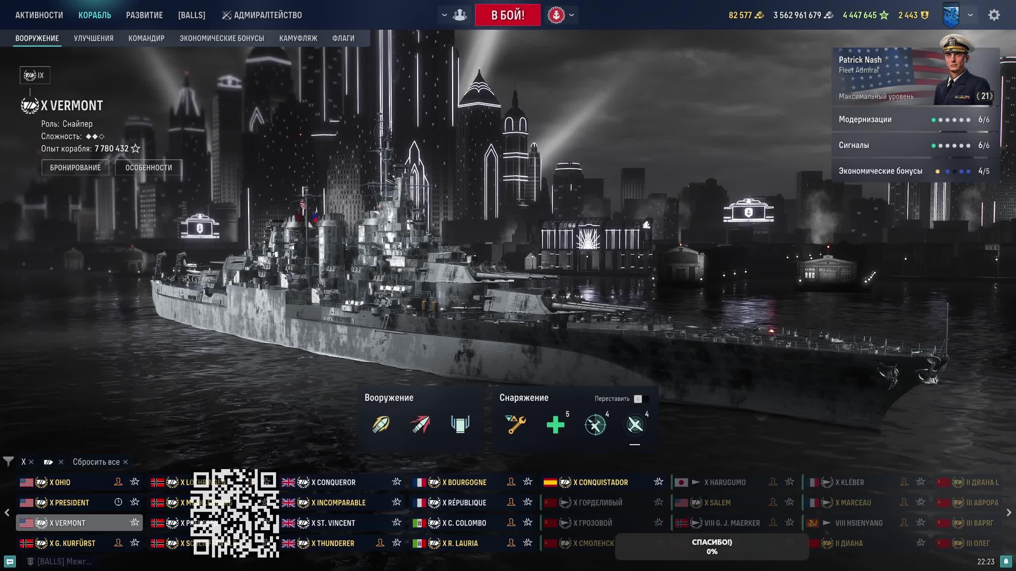Click the БРОНИРОВАНИЕ button
1016x571 pixels.
75,168
